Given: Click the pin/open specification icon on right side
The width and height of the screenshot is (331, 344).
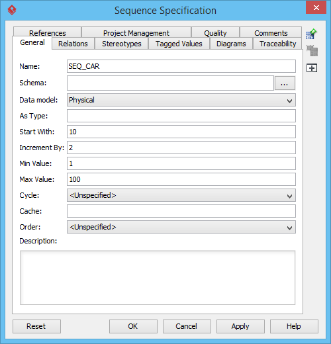Looking at the screenshot, I should click(311, 34).
